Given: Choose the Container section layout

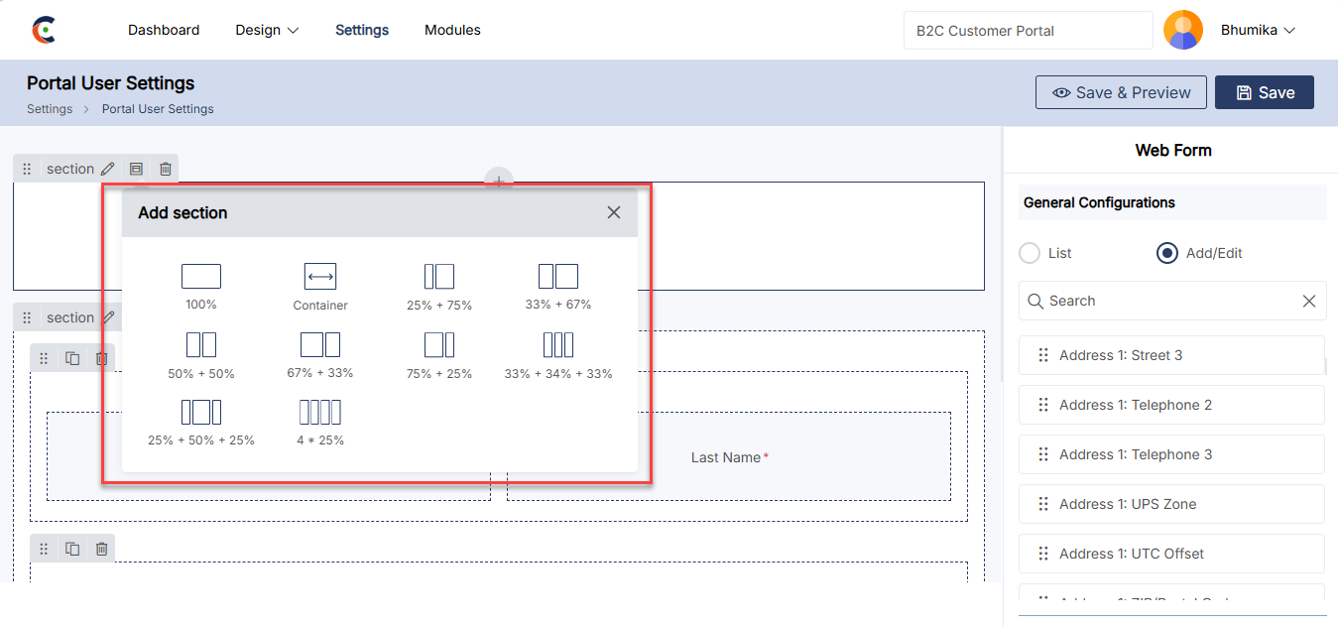Looking at the screenshot, I should (320, 277).
